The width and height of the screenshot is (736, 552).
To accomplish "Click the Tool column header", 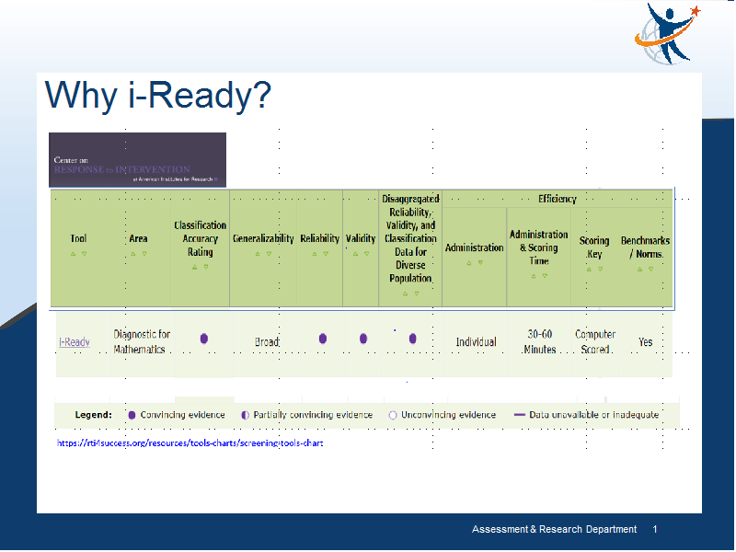I will 78,238.
